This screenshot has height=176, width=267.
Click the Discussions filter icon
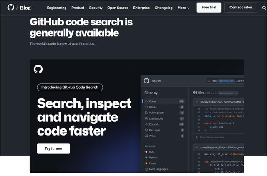point(146,118)
